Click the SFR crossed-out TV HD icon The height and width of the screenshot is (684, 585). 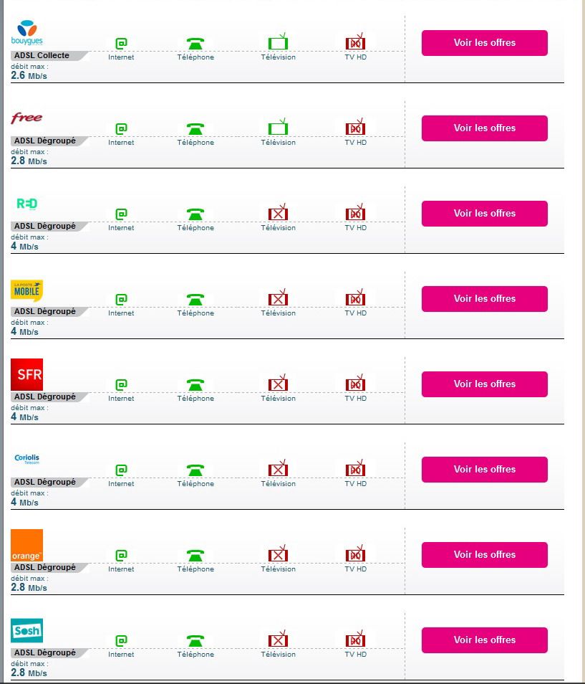(355, 384)
